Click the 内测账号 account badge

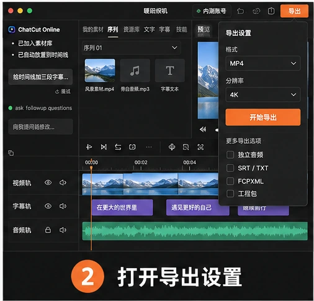pyautogui.click(x=212, y=11)
